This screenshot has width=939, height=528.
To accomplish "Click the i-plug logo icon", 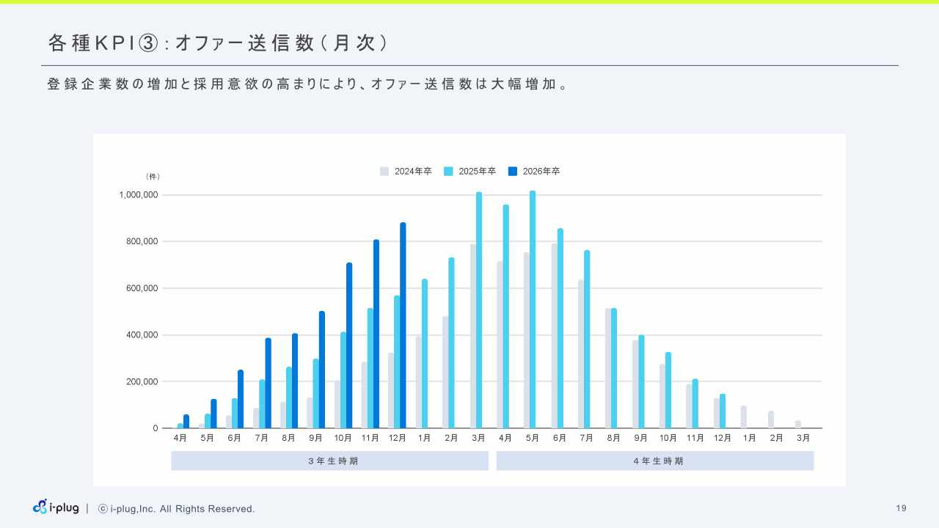I will (x=40, y=507).
